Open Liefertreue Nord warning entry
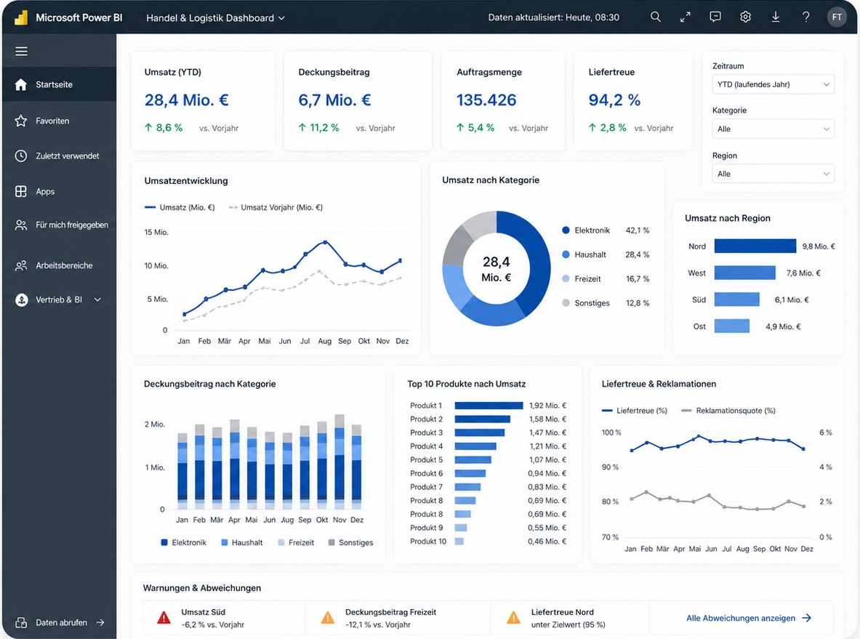This screenshot has height=639, width=860. click(571, 618)
